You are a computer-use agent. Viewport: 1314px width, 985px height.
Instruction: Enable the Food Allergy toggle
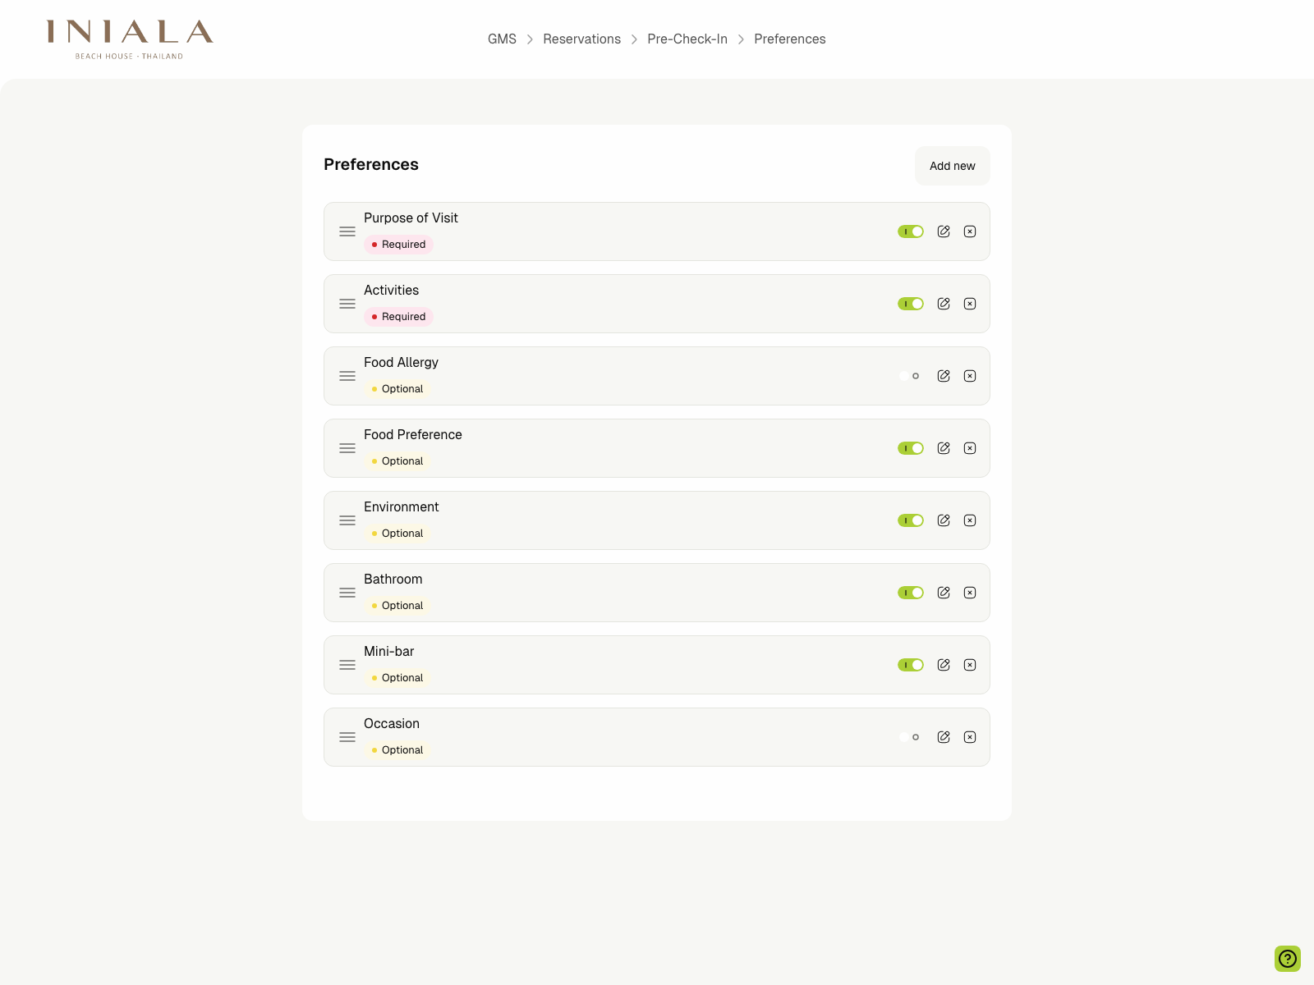pos(911,376)
